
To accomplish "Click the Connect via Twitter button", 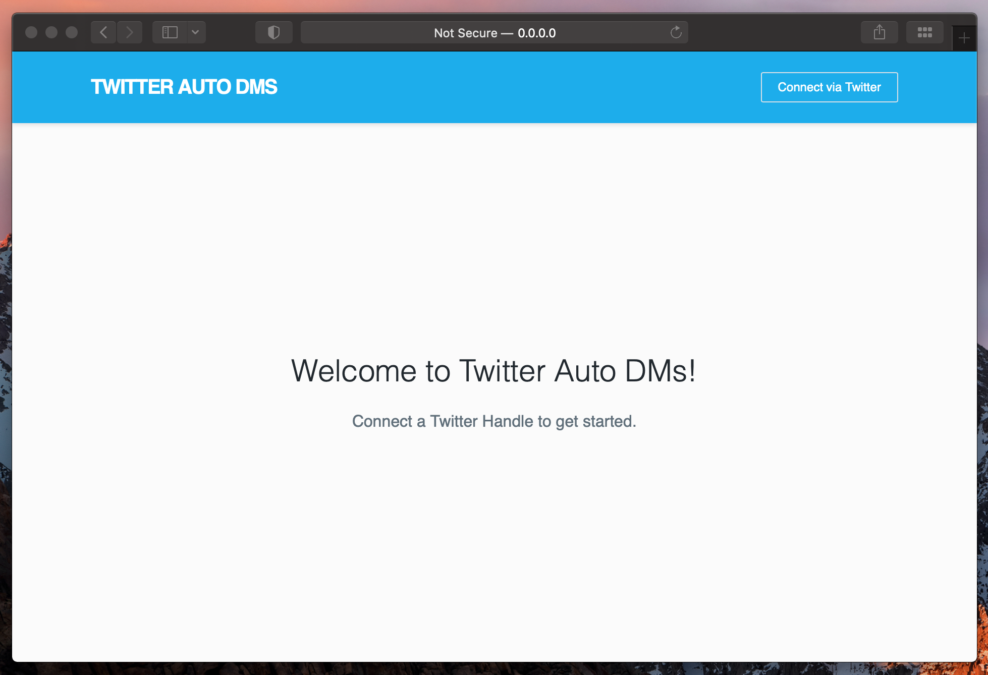I will [830, 87].
